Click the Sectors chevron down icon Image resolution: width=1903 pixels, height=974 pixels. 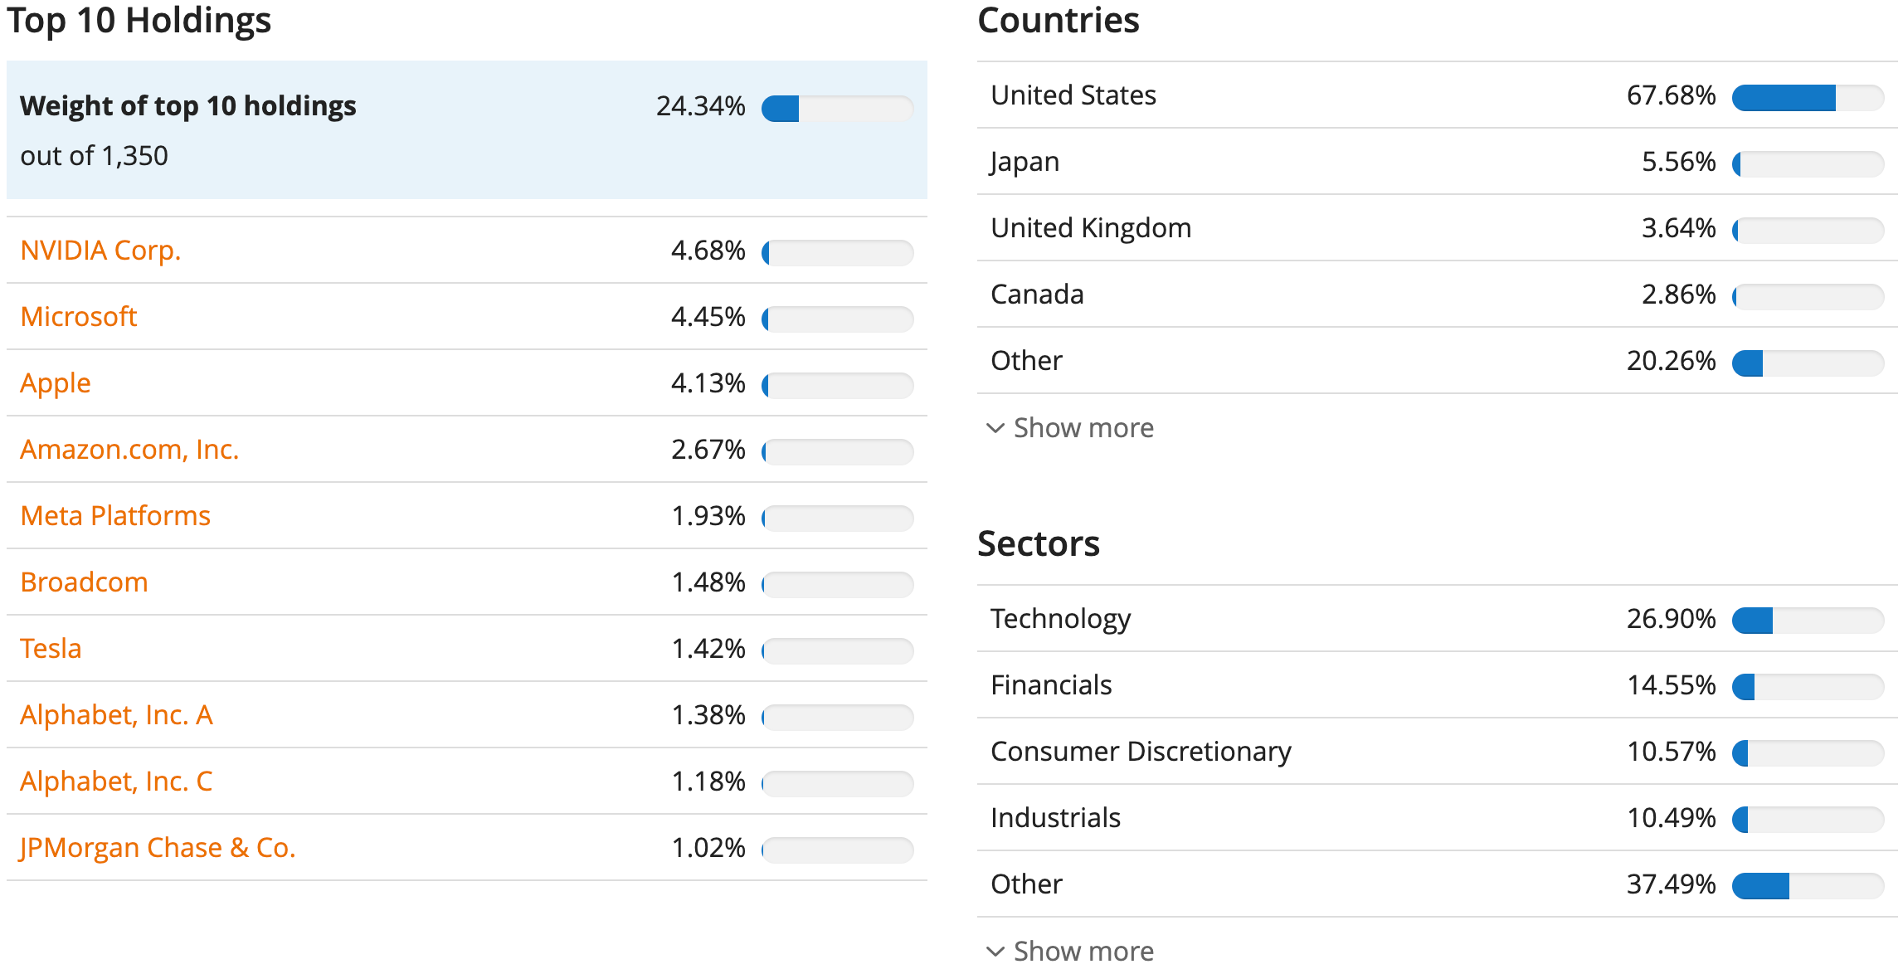tap(995, 951)
